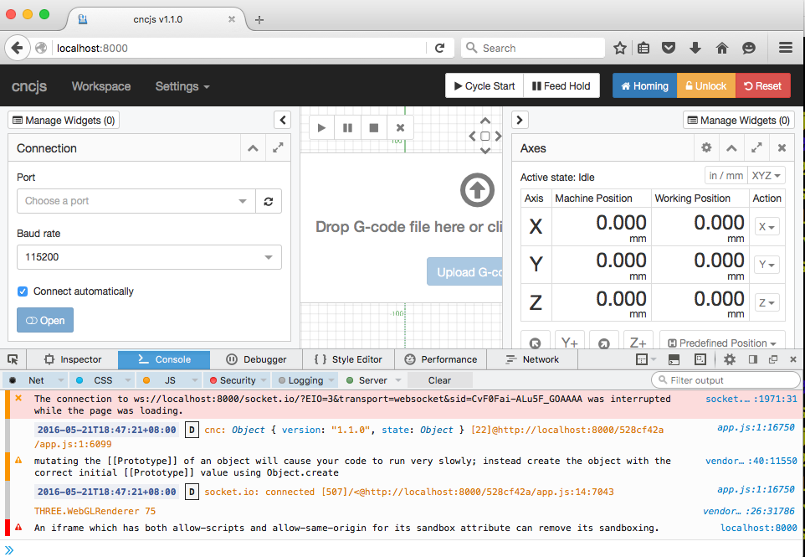
Task: Clear the console output
Action: coord(439,380)
